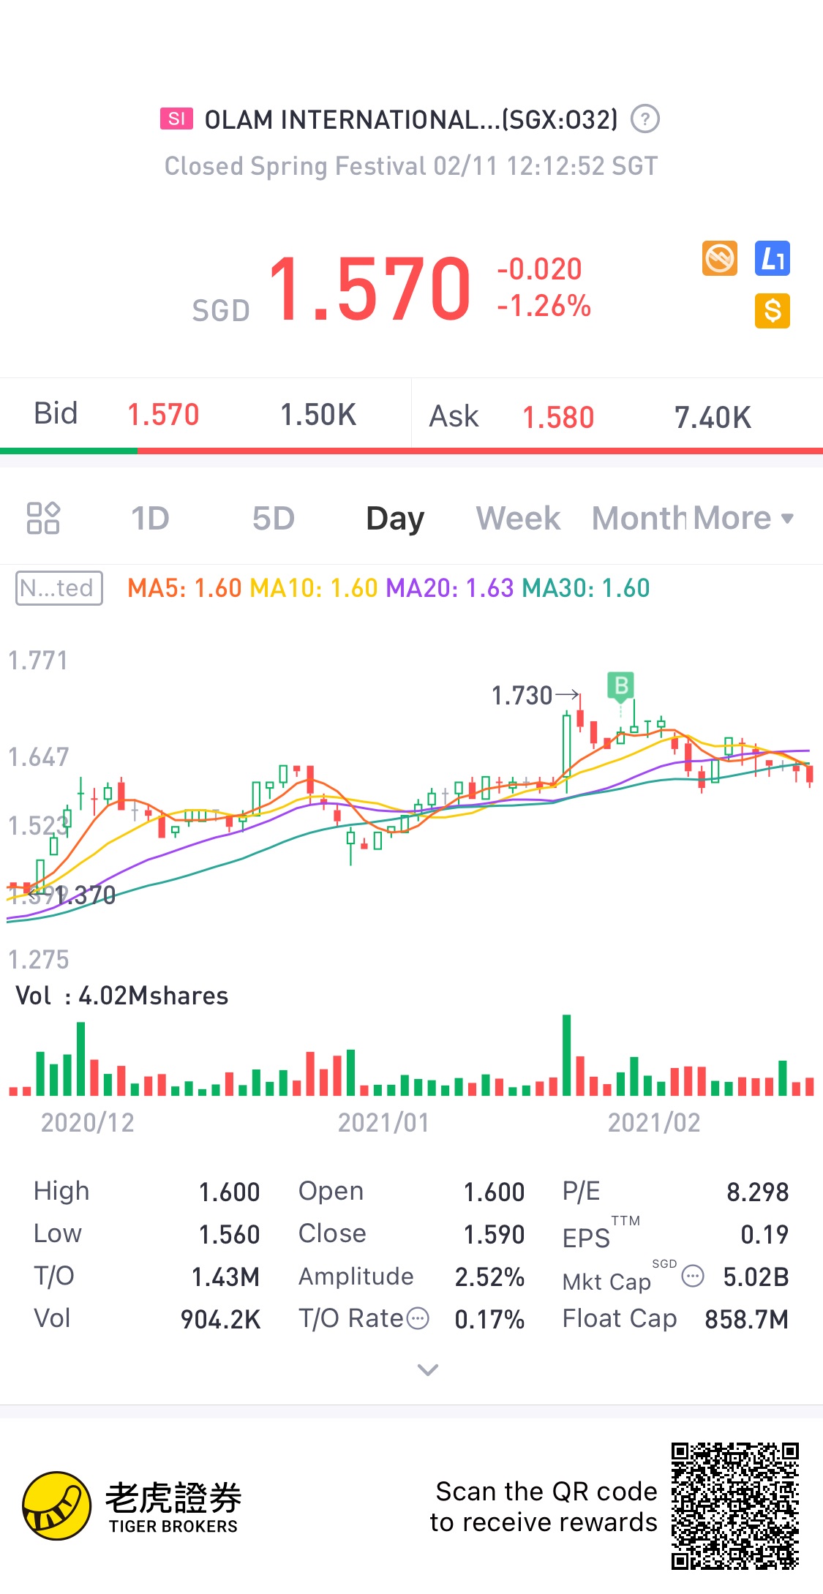
Task: Tap the pink SI market badge
Action: point(176,119)
